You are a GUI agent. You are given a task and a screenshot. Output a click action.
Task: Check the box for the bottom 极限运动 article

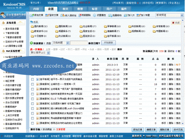coord(33,123)
